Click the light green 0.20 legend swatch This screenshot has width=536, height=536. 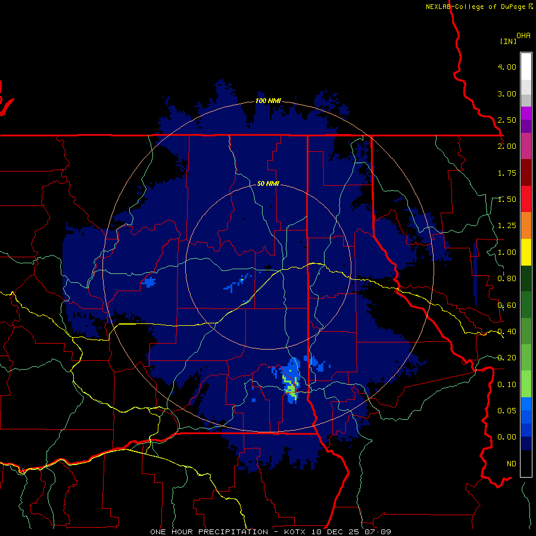click(526, 357)
